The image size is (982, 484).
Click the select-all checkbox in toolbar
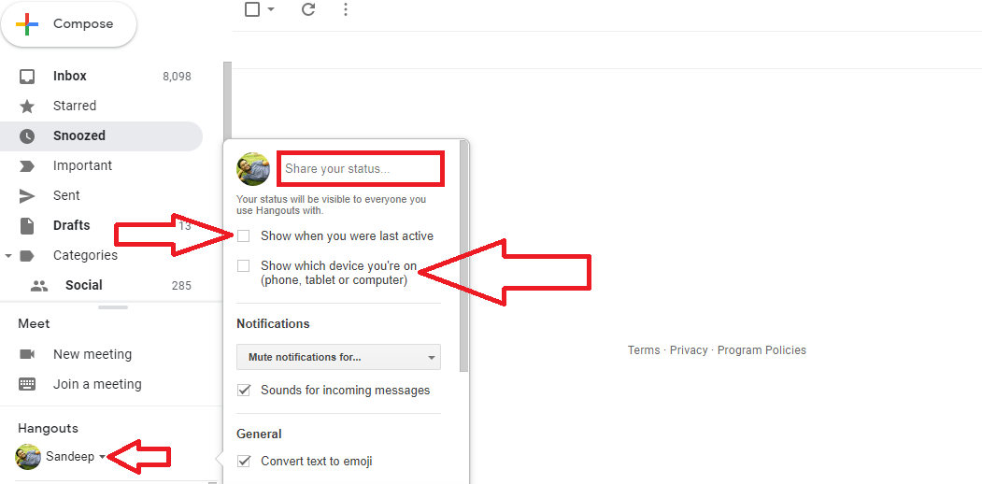coord(252,9)
